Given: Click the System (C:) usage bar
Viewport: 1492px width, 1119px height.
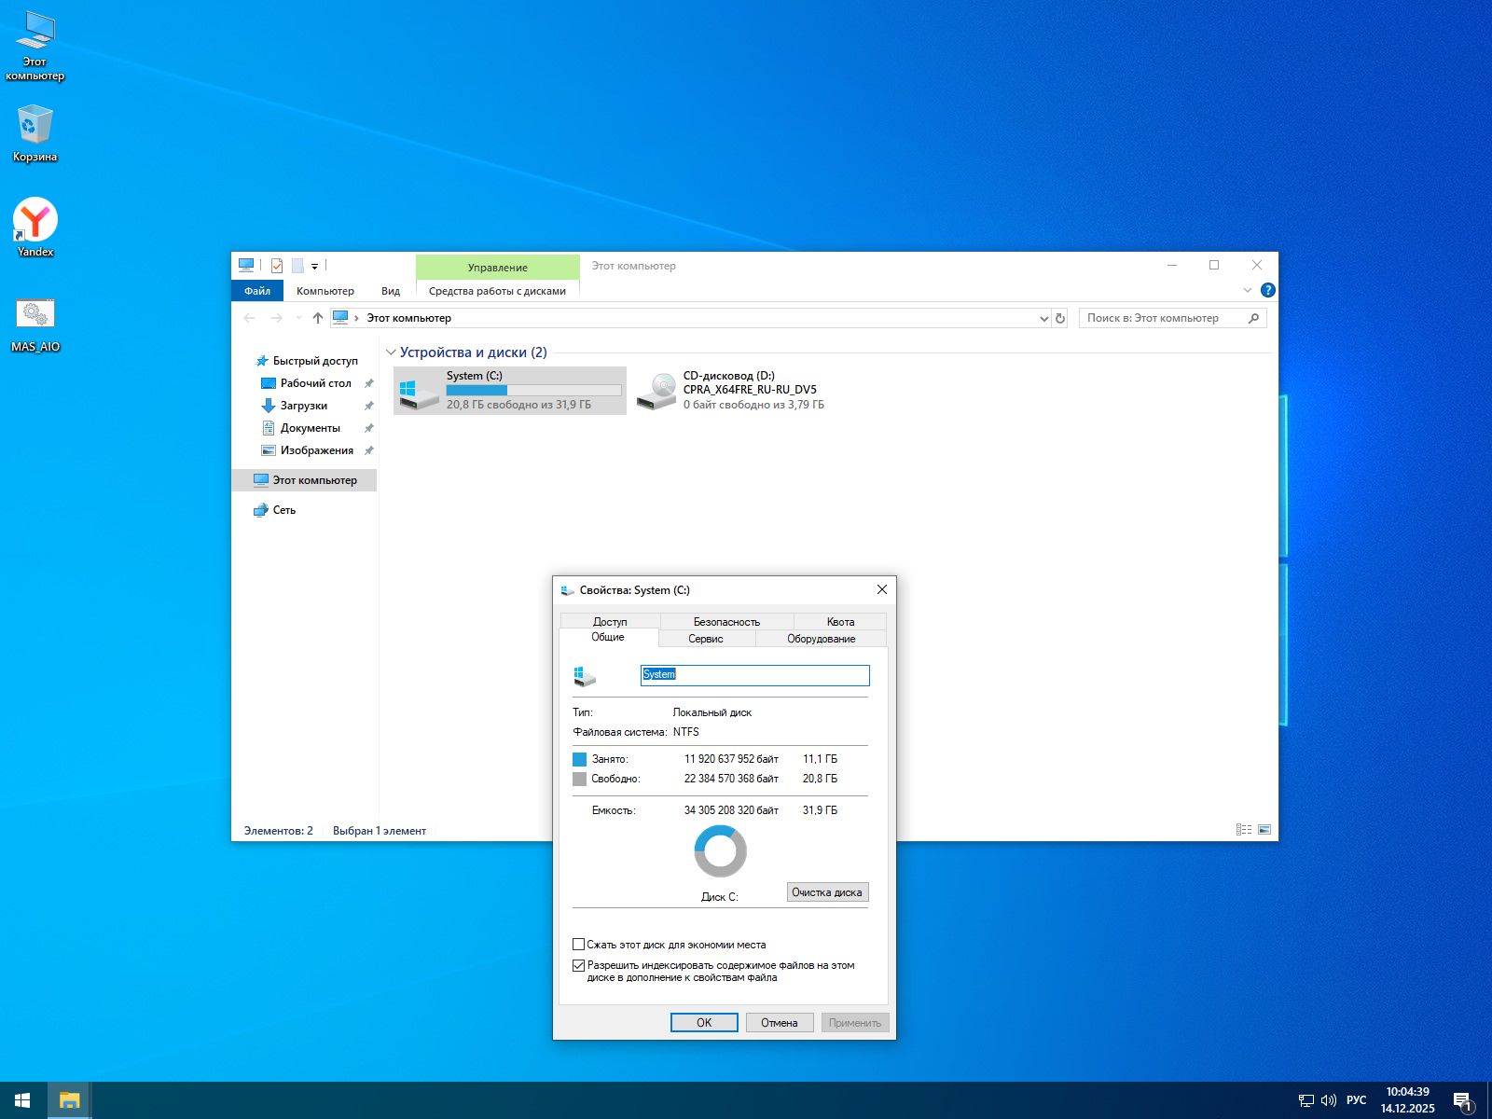Looking at the screenshot, I should [x=533, y=390].
